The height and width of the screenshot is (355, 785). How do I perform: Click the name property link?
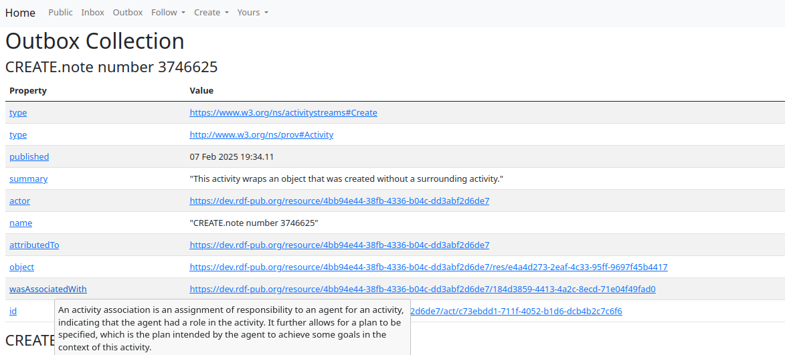pos(21,223)
